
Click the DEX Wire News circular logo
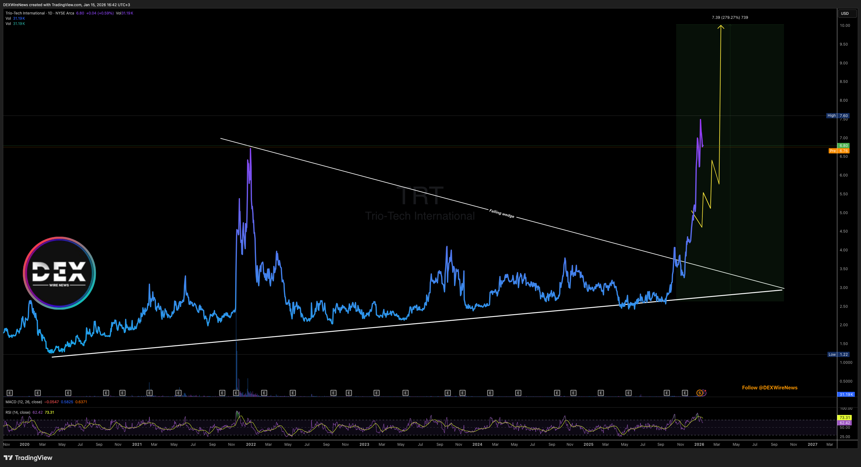(59, 273)
